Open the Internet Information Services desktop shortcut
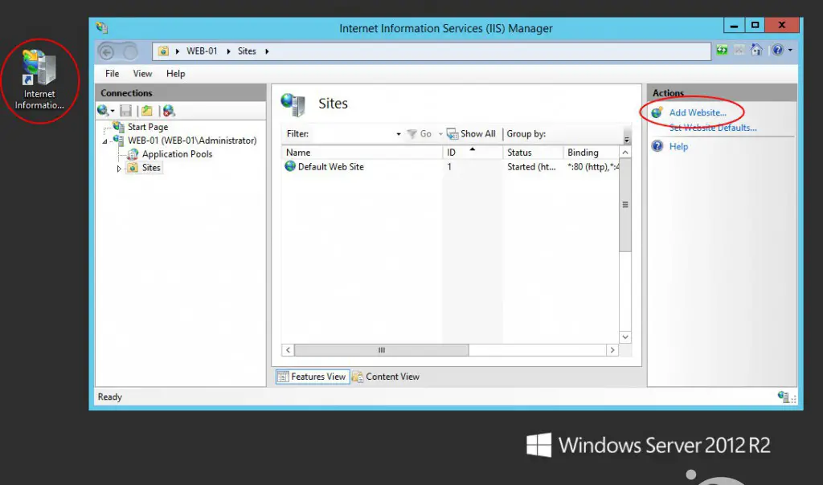Viewport: 823px width, 485px height. [39, 79]
